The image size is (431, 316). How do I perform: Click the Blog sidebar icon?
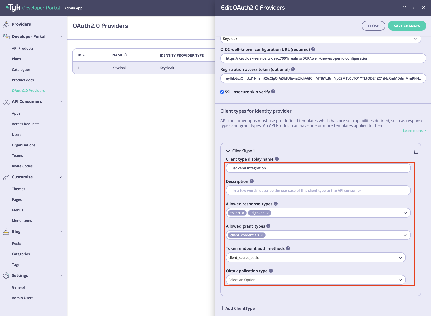(x=6, y=231)
